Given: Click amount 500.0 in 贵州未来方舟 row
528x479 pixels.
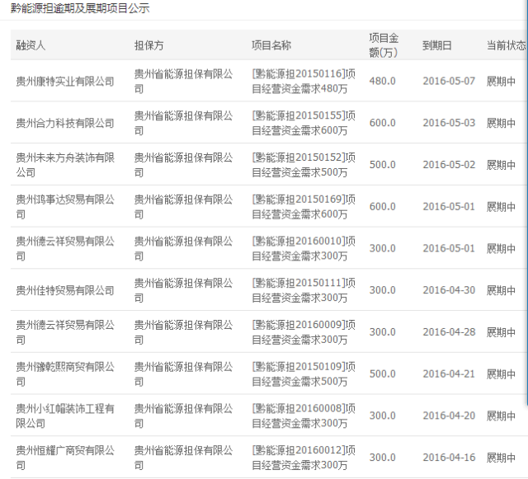Looking at the screenshot, I should (383, 165).
